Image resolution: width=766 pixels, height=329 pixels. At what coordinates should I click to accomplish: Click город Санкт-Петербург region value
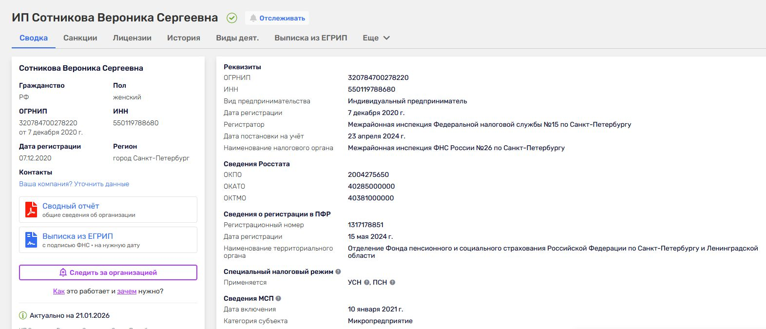point(151,158)
